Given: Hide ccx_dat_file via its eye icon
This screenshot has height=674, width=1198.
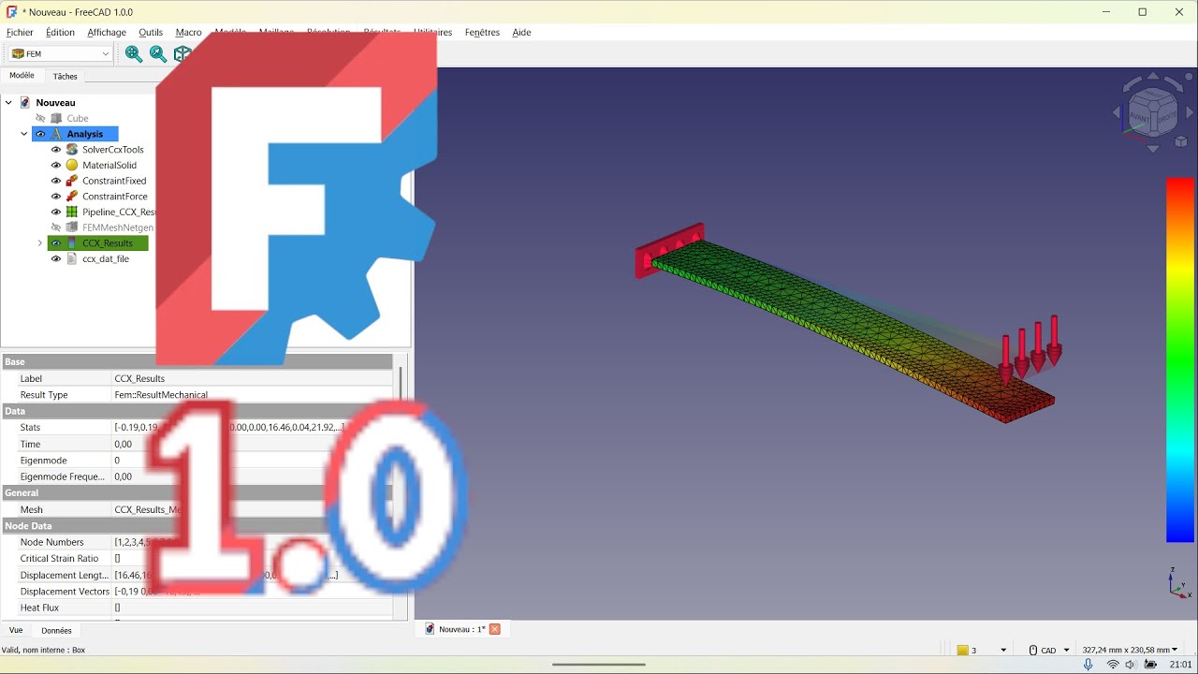Looking at the screenshot, I should point(56,259).
